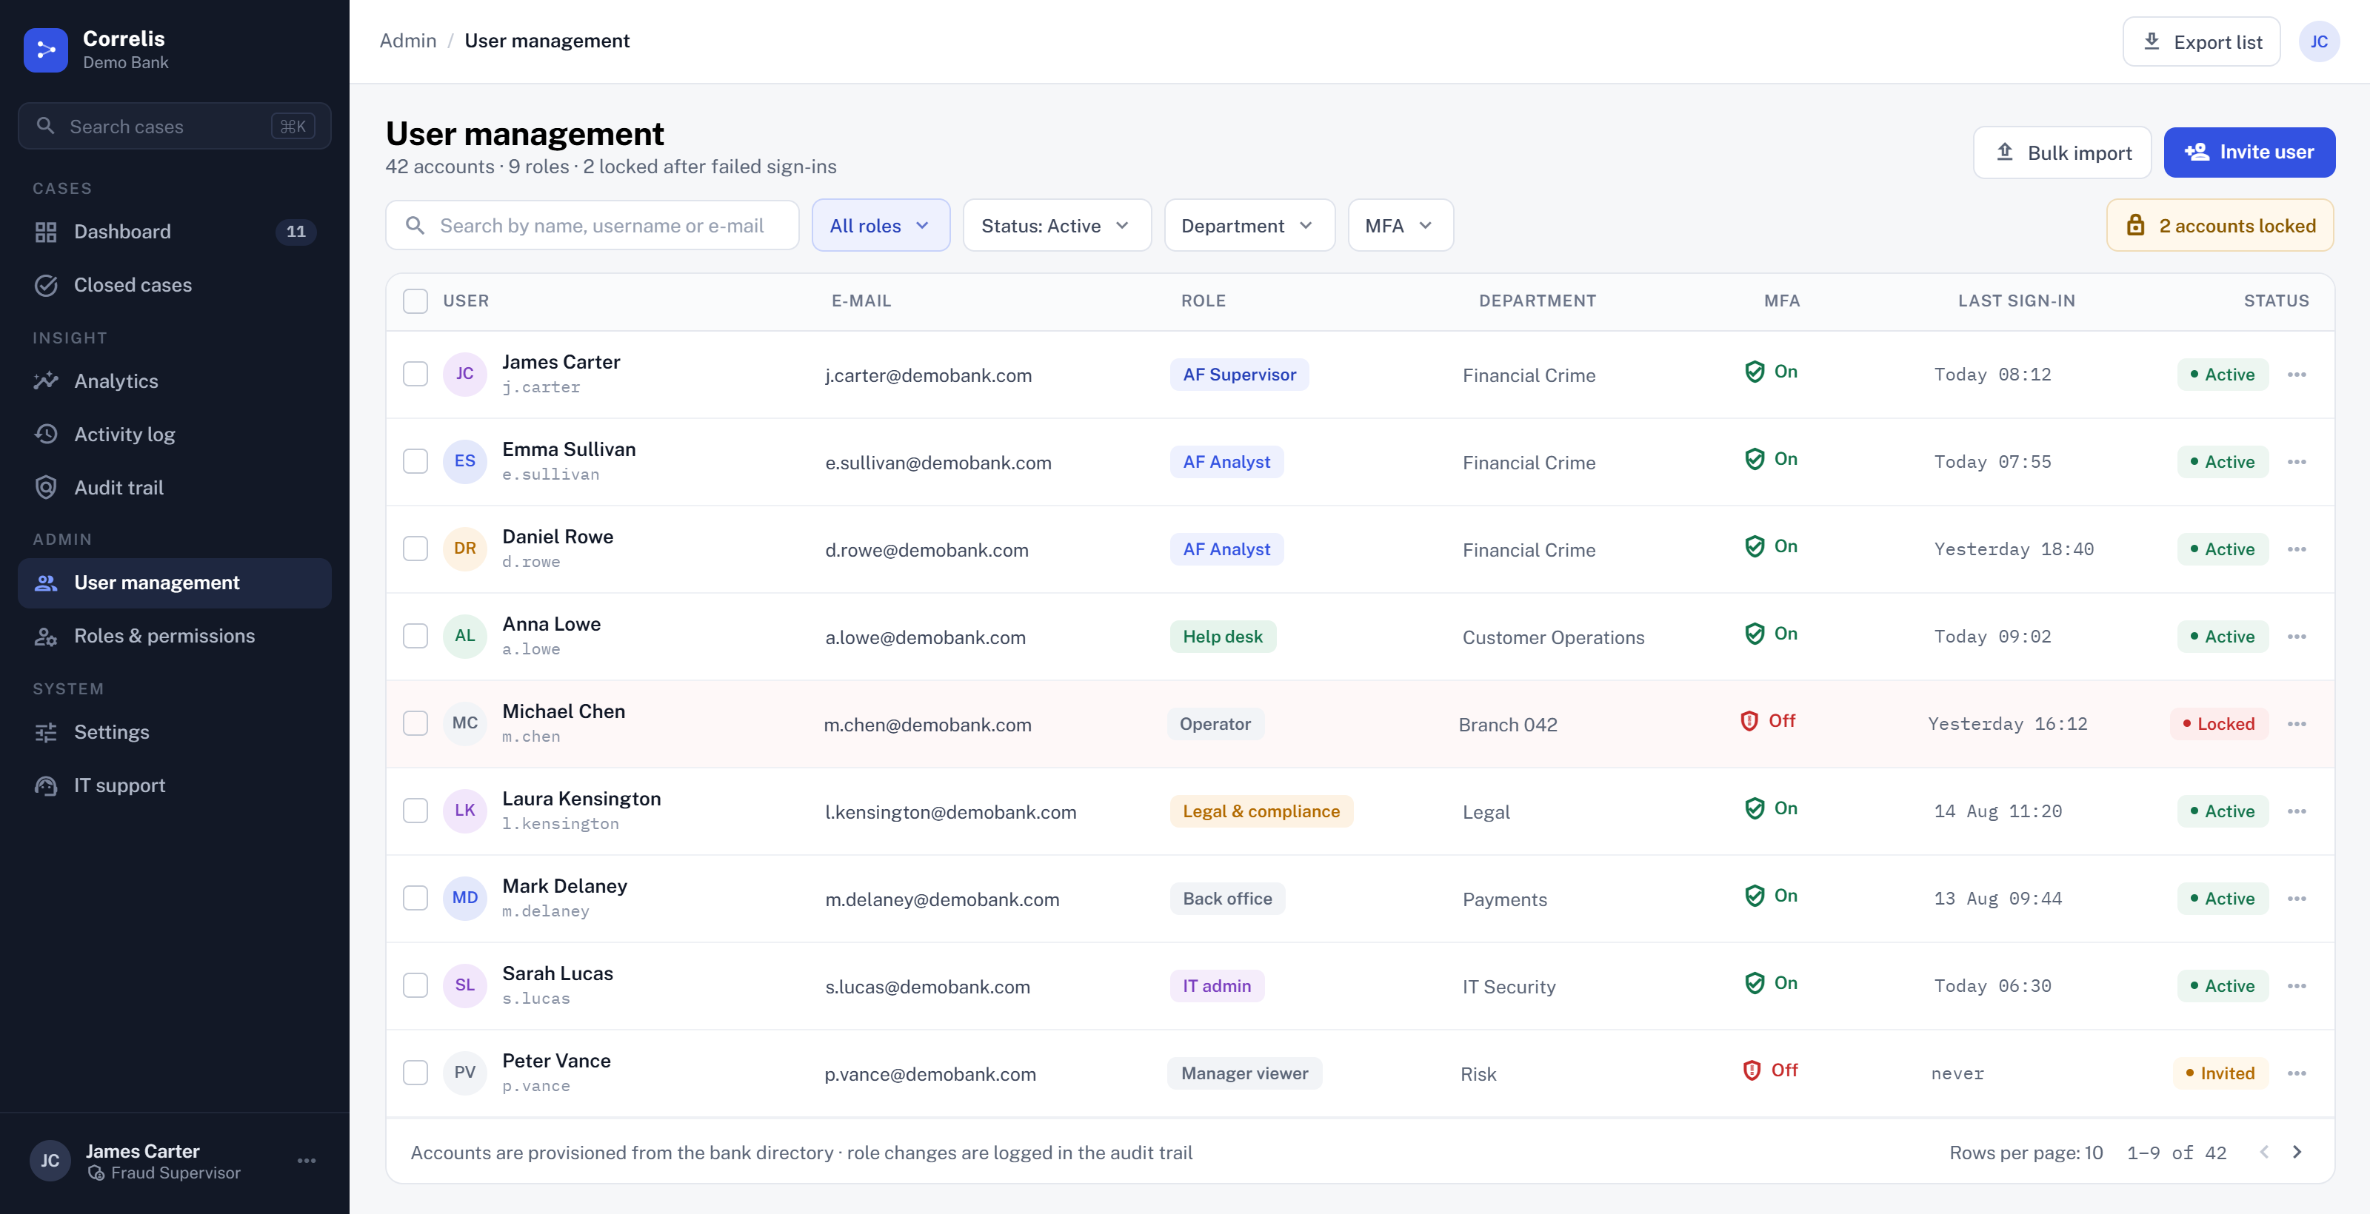Open more options for Daniel Rowe row

click(2297, 549)
